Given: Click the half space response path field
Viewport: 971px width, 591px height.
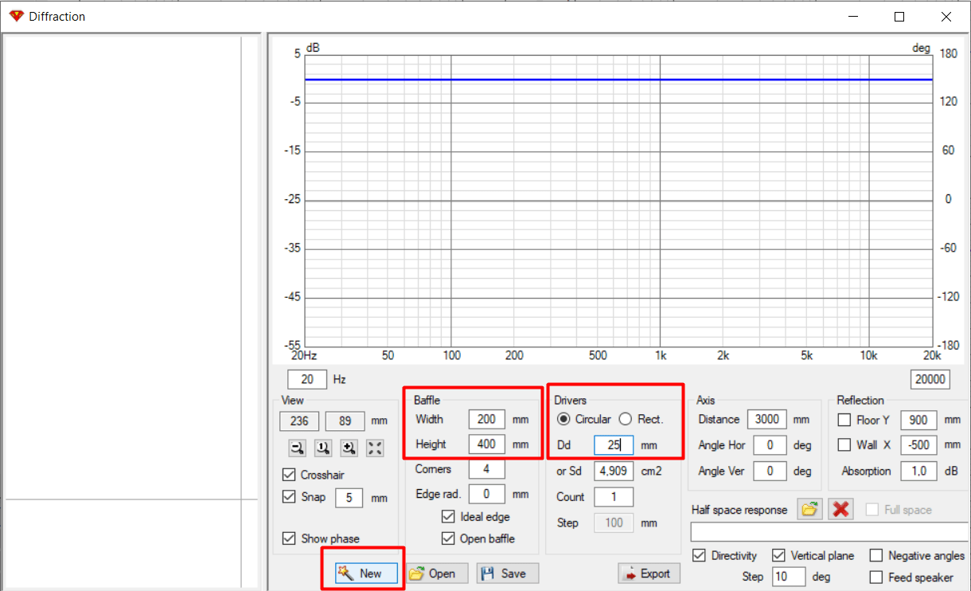Looking at the screenshot, I should [829, 531].
